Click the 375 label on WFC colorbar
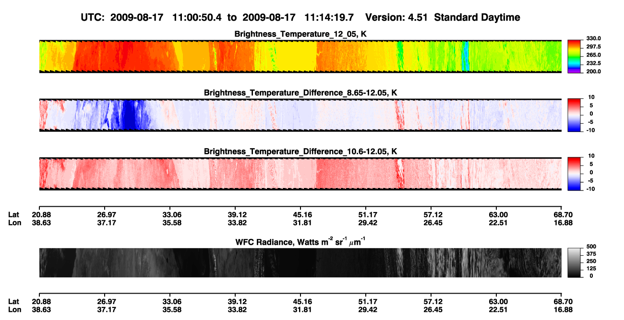Image resolution: width=624 pixels, height=320 pixels. tap(592, 254)
